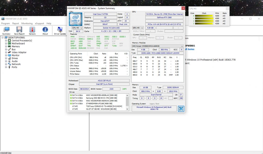This screenshot has width=263, height=154.
Task: Open the GPU #0 selector dropdown
Action: point(138,28)
